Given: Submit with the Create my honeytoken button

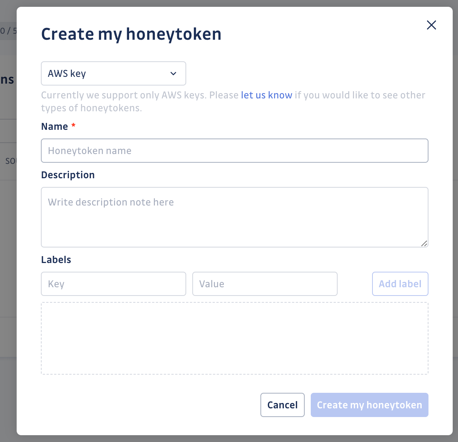Looking at the screenshot, I should [x=369, y=405].
